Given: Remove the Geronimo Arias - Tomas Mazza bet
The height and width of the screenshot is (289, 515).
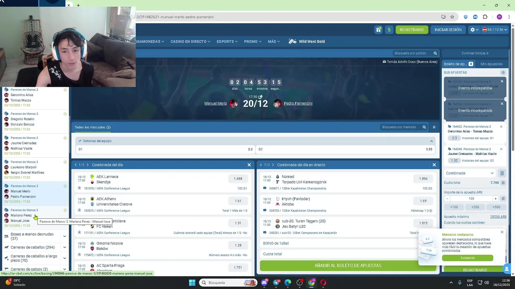Looking at the screenshot, I should tap(501, 126).
